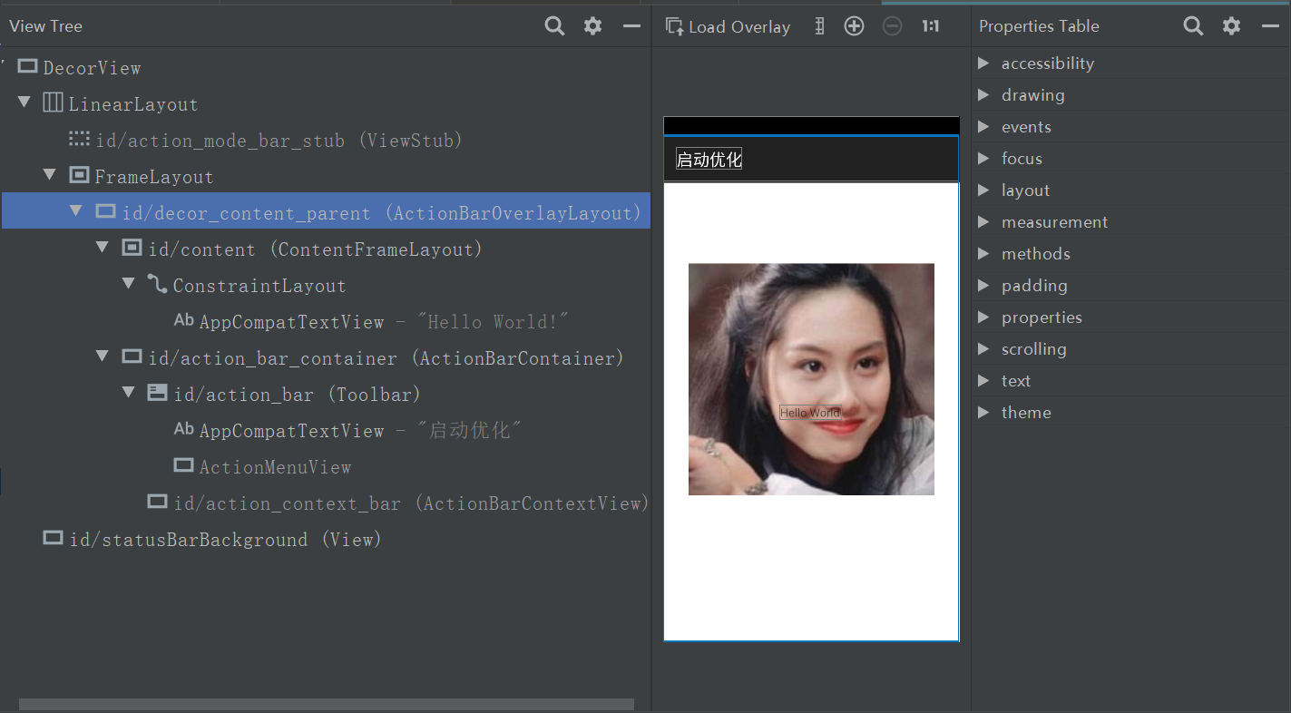Click the accessibility group label
The width and height of the screenshot is (1291, 713).
(x=1048, y=63)
